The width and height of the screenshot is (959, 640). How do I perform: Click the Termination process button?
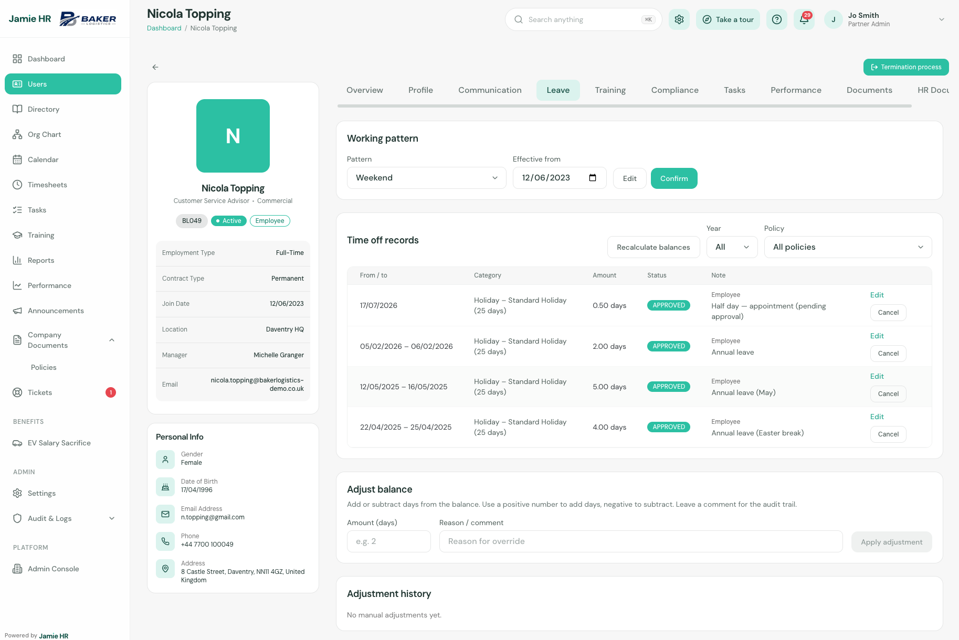tap(906, 67)
